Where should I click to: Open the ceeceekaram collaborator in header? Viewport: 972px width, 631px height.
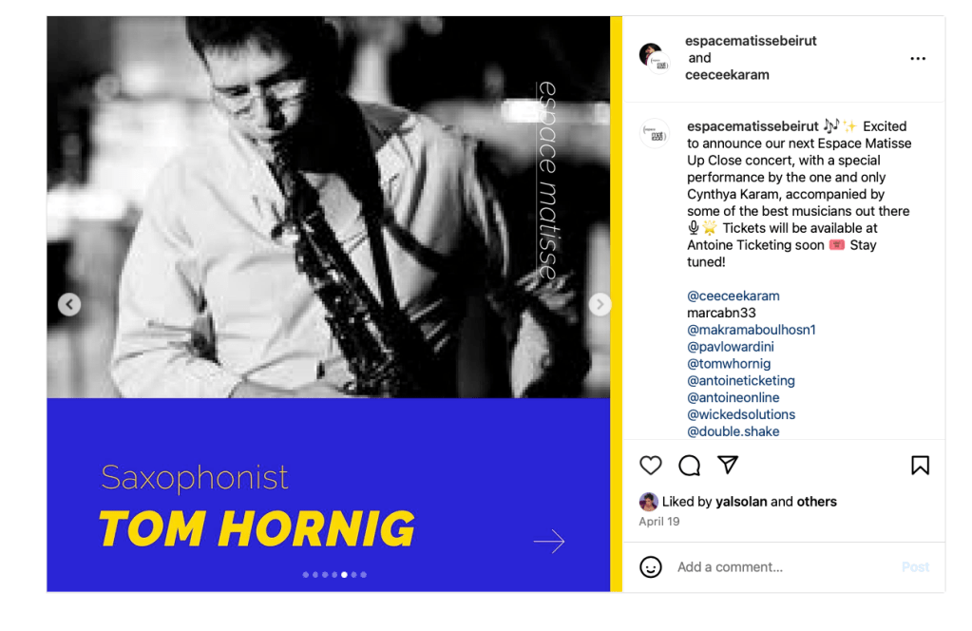click(x=727, y=75)
